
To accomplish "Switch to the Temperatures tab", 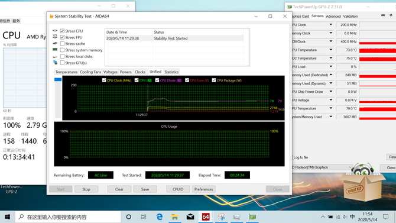I will point(66,72).
